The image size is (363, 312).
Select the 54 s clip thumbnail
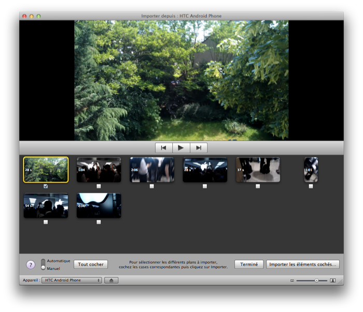click(46, 206)
